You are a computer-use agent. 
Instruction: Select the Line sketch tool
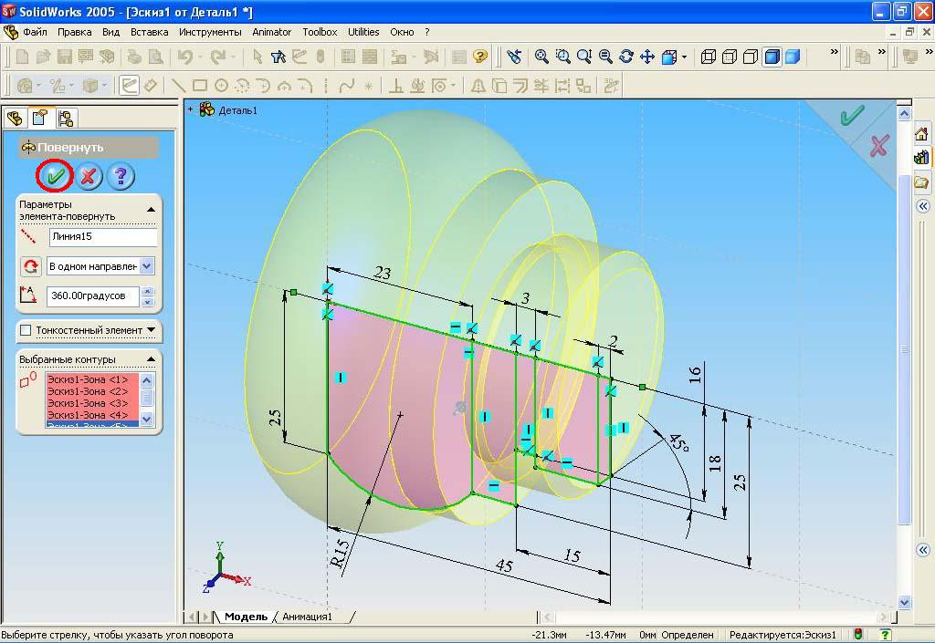point(178,86)
